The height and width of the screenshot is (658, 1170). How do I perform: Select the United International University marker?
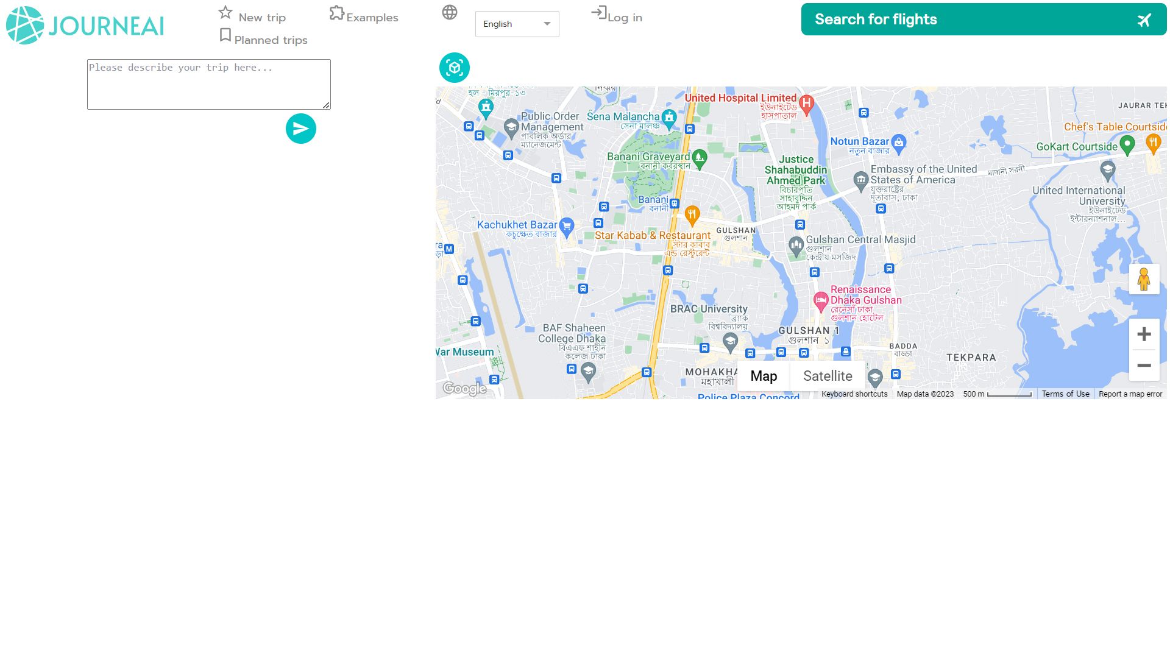coord(1108,170)
